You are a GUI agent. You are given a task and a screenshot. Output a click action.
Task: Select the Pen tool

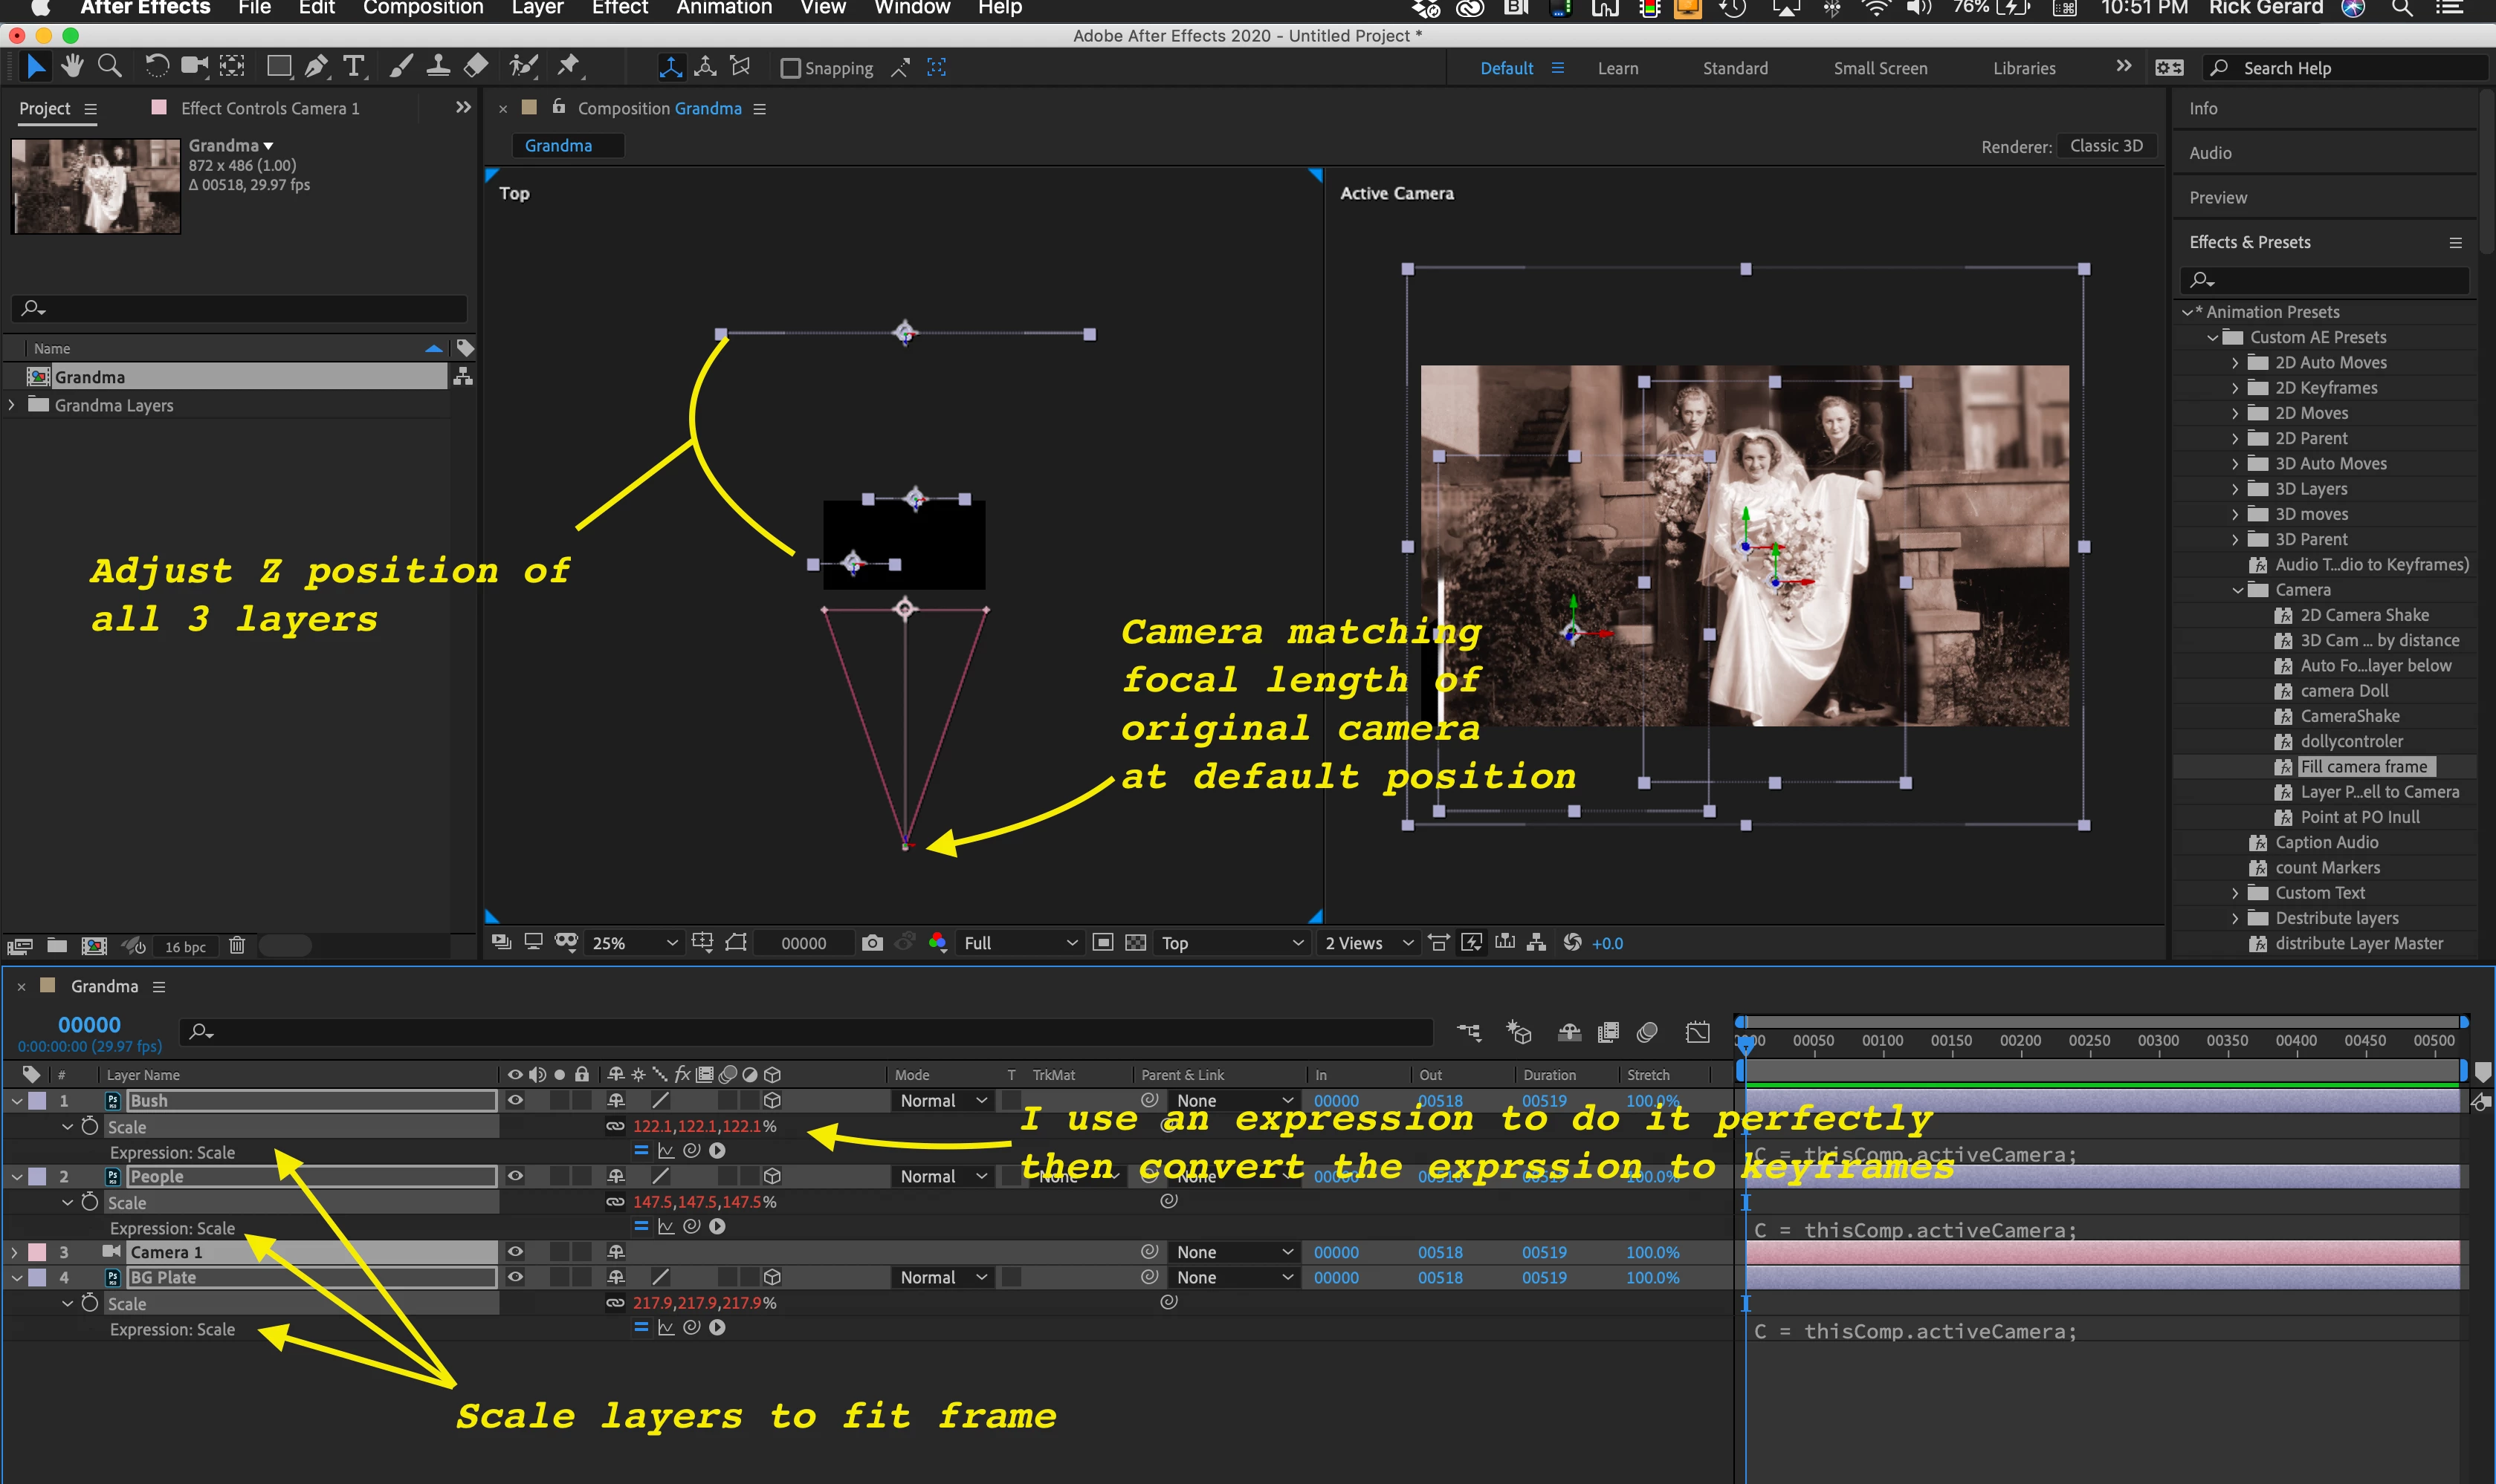(x=316, y=67)
